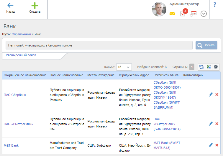Screen dimensions: 223x156
Task: Sort by Юридический адрес column header
Action: pos(134,75)
